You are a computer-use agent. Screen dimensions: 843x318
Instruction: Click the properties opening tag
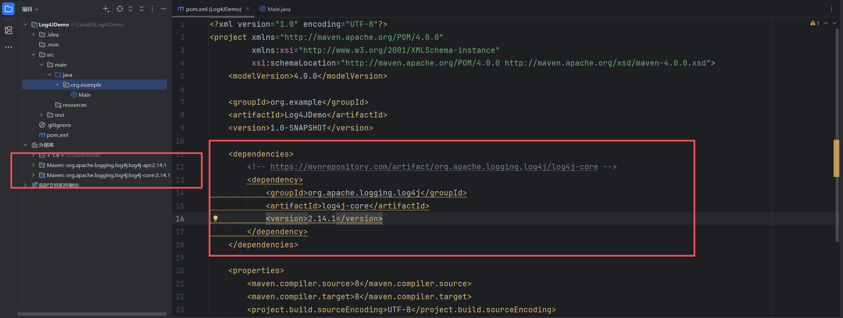tap(256, 270)
